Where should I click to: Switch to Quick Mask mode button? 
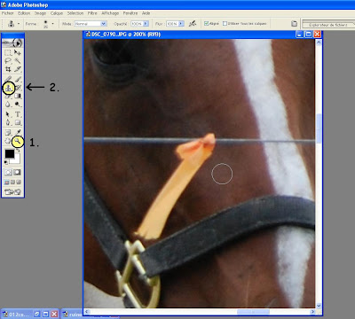pos(18,172)
